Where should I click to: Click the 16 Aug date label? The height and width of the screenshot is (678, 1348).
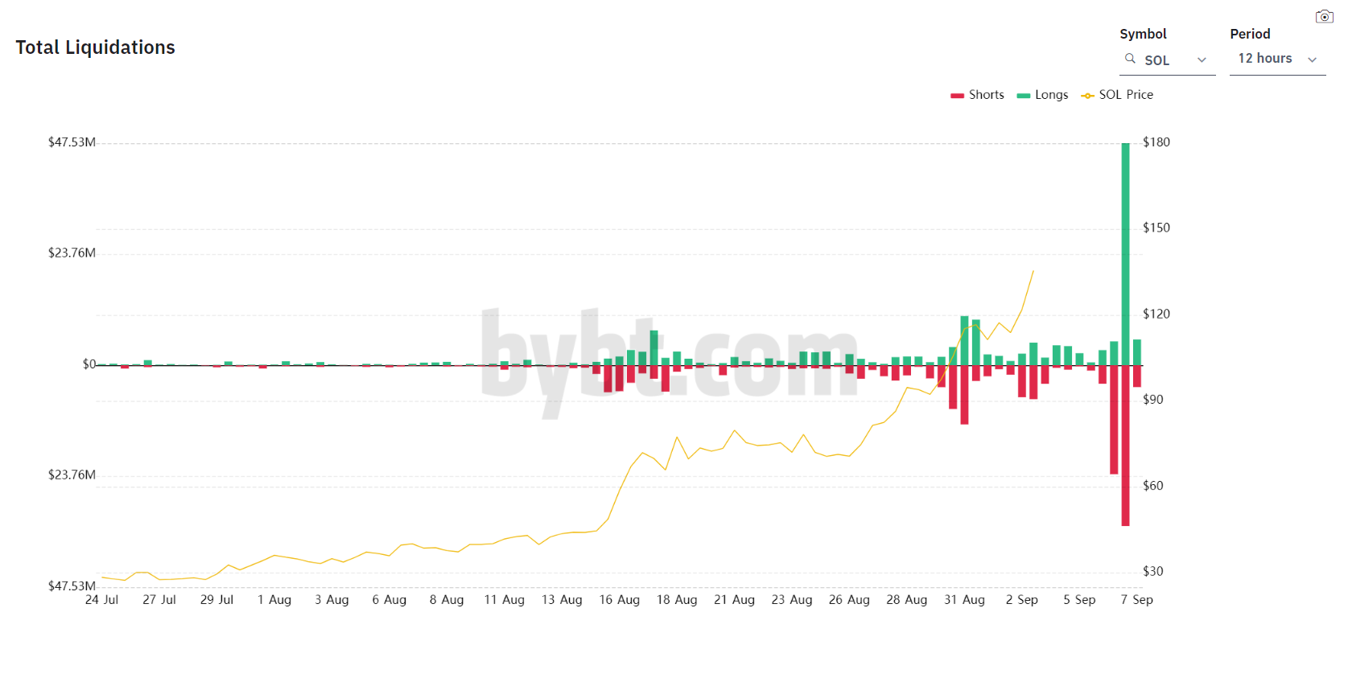pyautogui.click(x=620, y=600)
